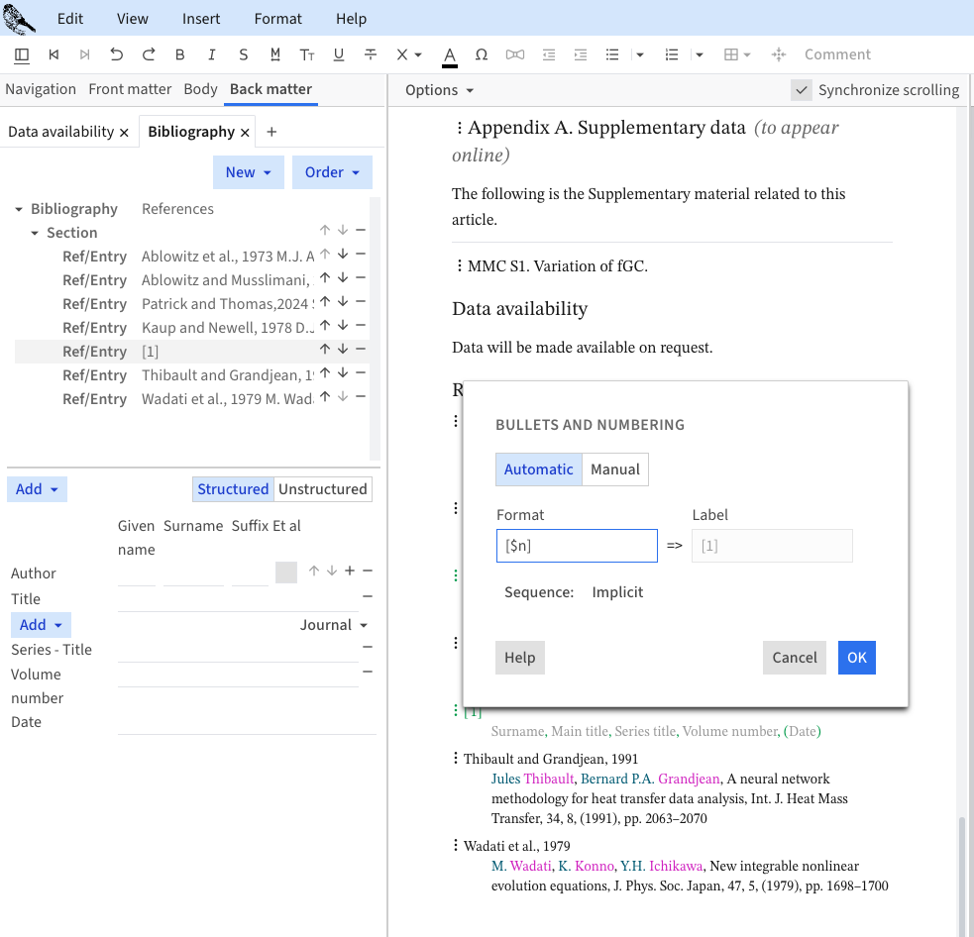Insert special character with Omega icon
This screenshot has width=974, height=937.
point(482,54)
